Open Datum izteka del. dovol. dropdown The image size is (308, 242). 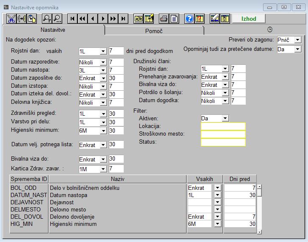click(x=103, y=95)
